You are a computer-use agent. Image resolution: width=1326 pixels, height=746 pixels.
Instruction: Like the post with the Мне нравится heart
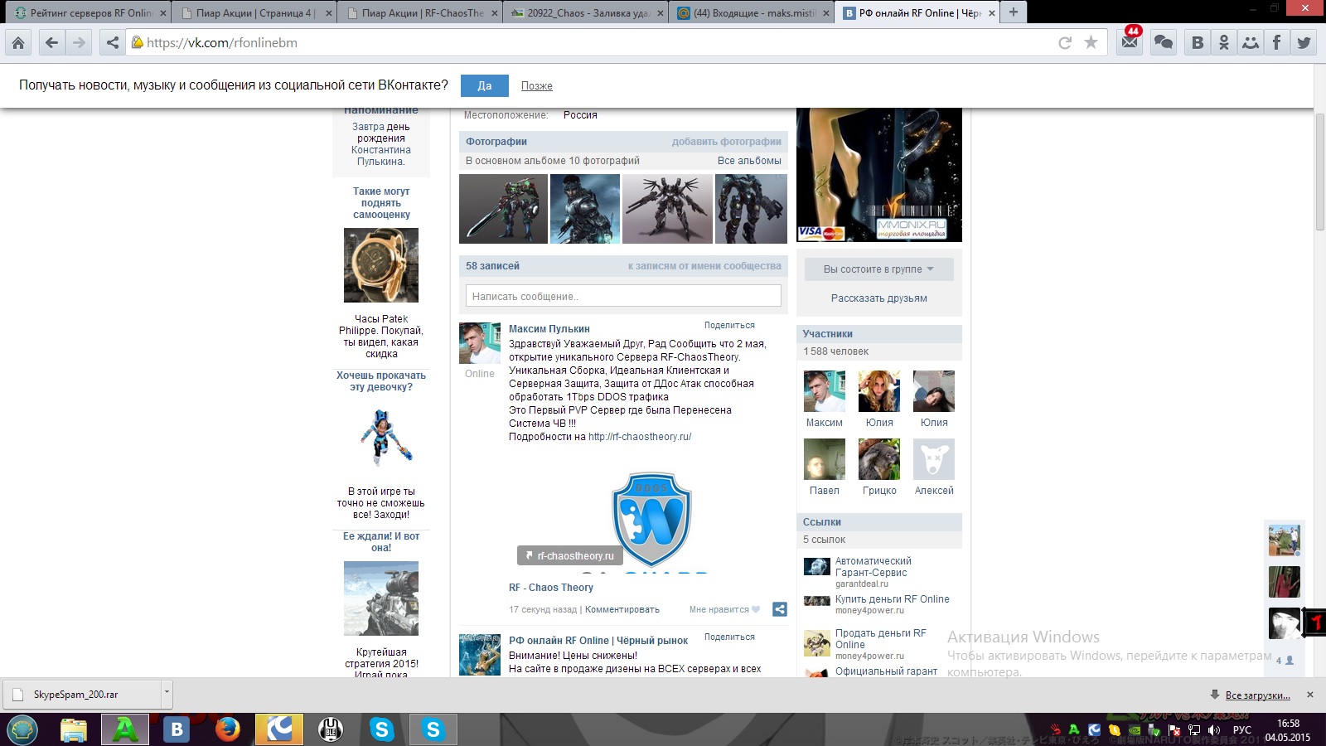click(724, 609)
